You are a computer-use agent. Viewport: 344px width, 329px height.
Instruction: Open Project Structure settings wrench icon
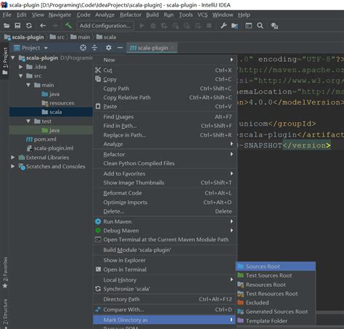[x=224, y=25]
